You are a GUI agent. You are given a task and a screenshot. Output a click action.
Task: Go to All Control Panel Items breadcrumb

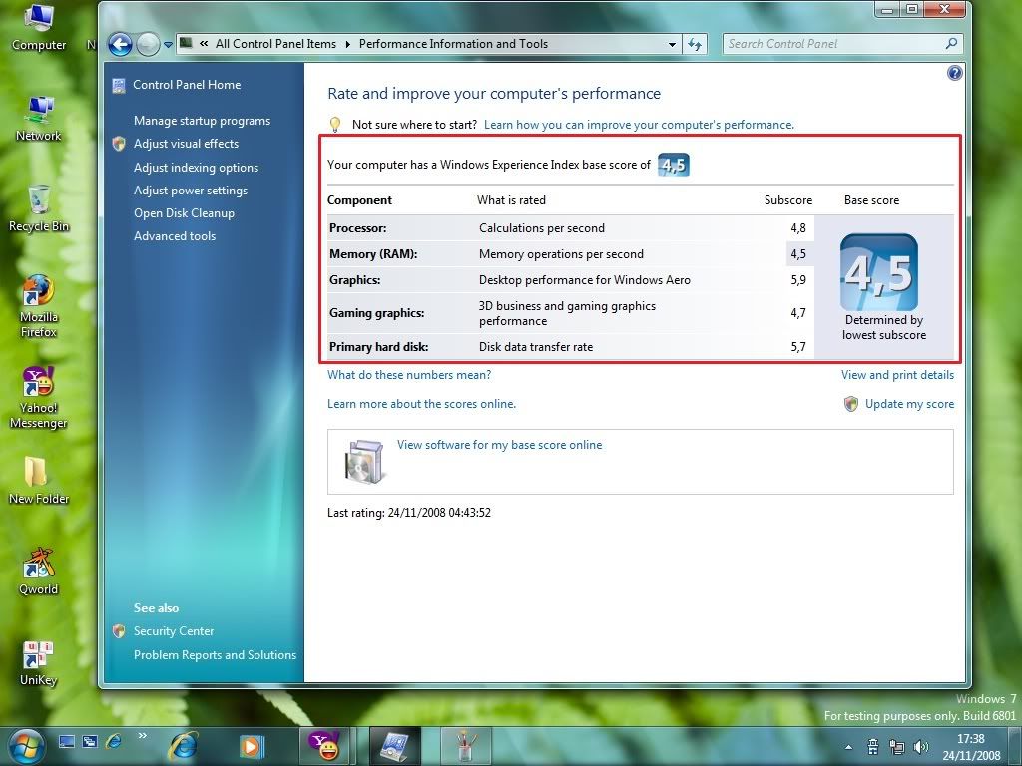pos(275,44)
